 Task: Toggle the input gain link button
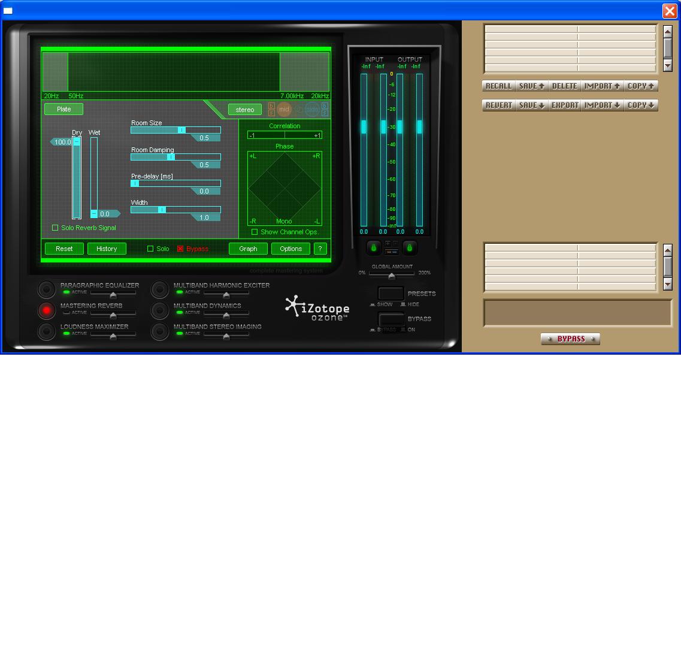click(374, 248)
